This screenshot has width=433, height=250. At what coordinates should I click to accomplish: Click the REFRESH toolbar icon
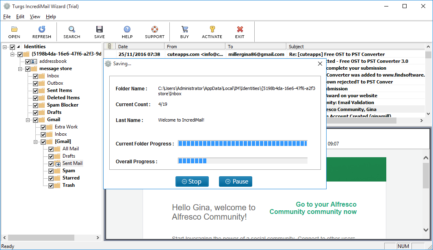42,29
